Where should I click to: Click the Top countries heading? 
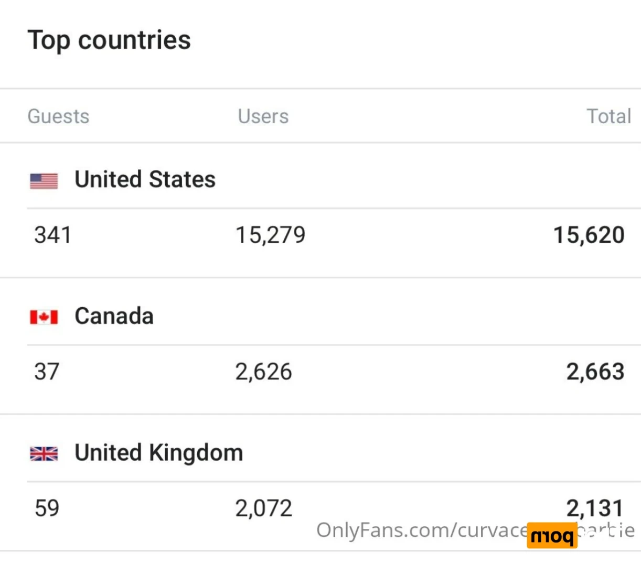109,41
